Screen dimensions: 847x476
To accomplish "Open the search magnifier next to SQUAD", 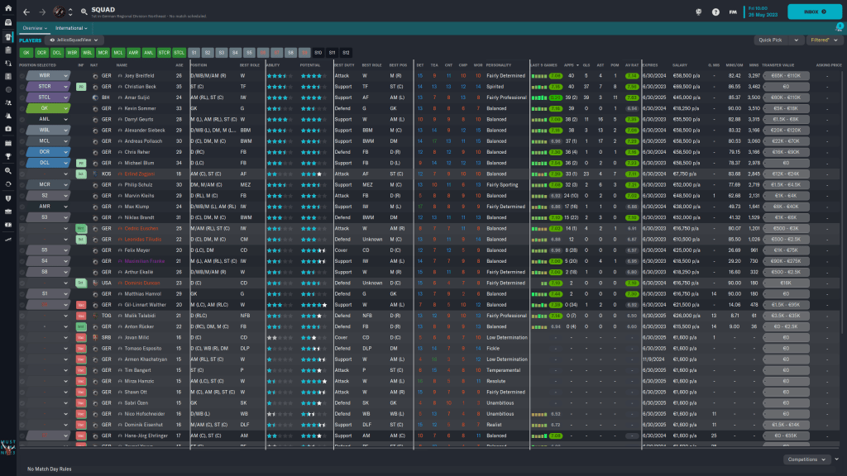I will coord(85,12).
